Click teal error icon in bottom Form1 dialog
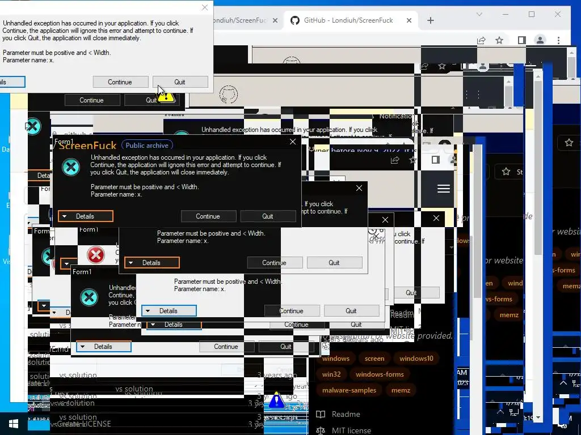Screen dimensions: 581x435 (89, 297)
